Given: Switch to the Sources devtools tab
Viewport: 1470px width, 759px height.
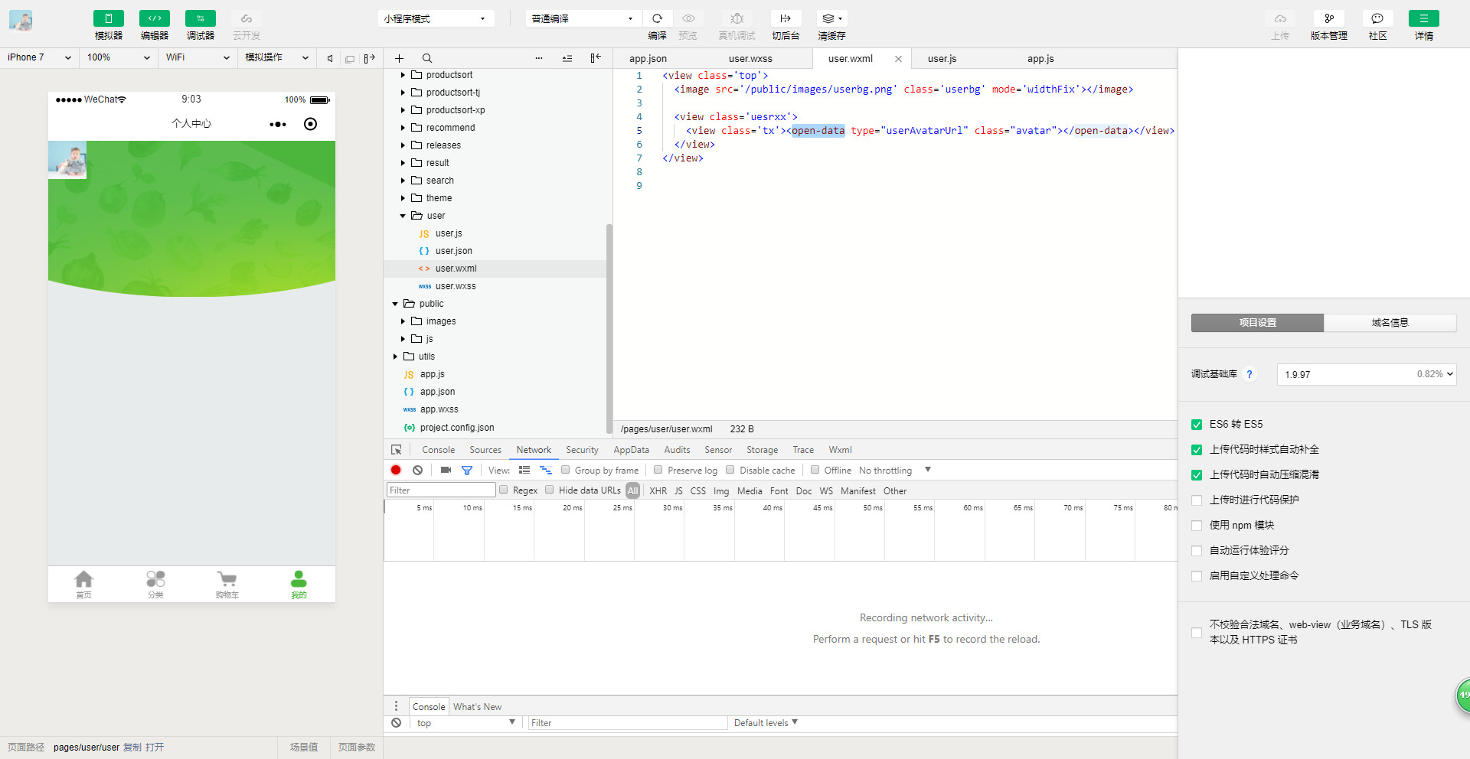Looking at the screenshot, I should pyautogui.click(x=485, y=450).
